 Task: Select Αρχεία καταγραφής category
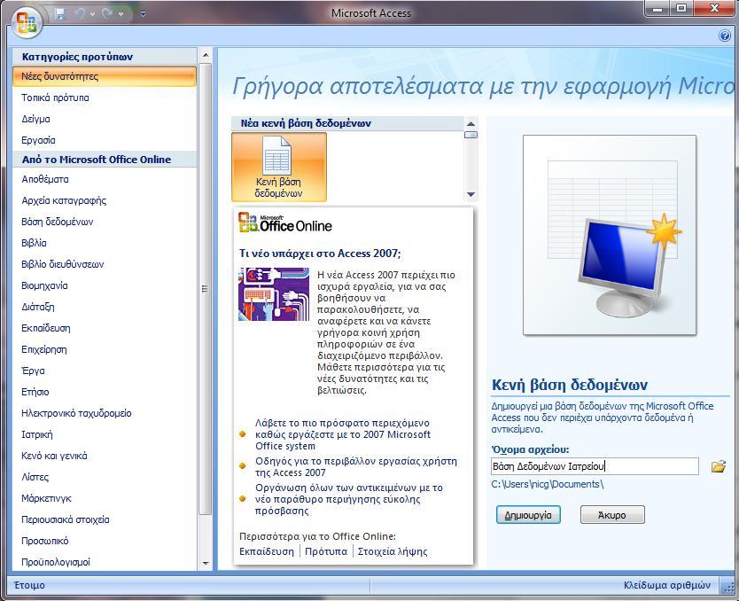[105, 200]
